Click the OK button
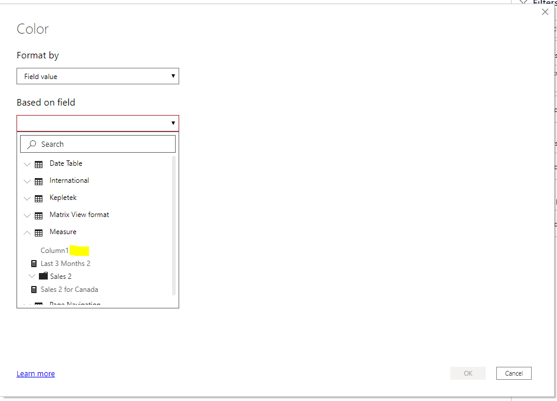 [x=468, y=373]
